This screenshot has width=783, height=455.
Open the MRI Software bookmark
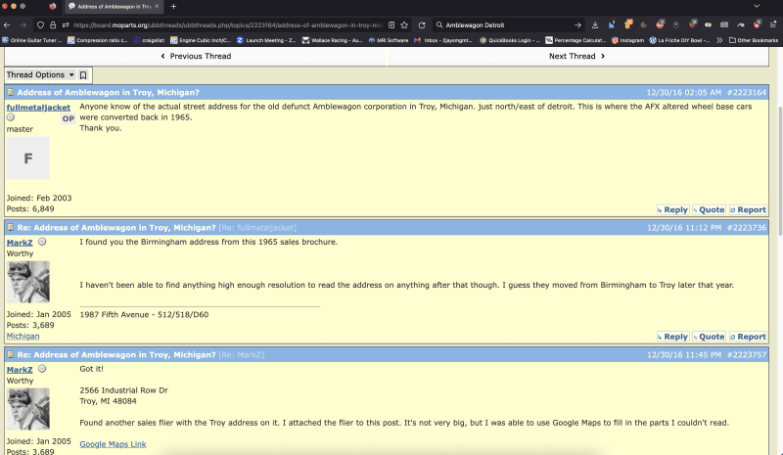(x=388, y=40)
